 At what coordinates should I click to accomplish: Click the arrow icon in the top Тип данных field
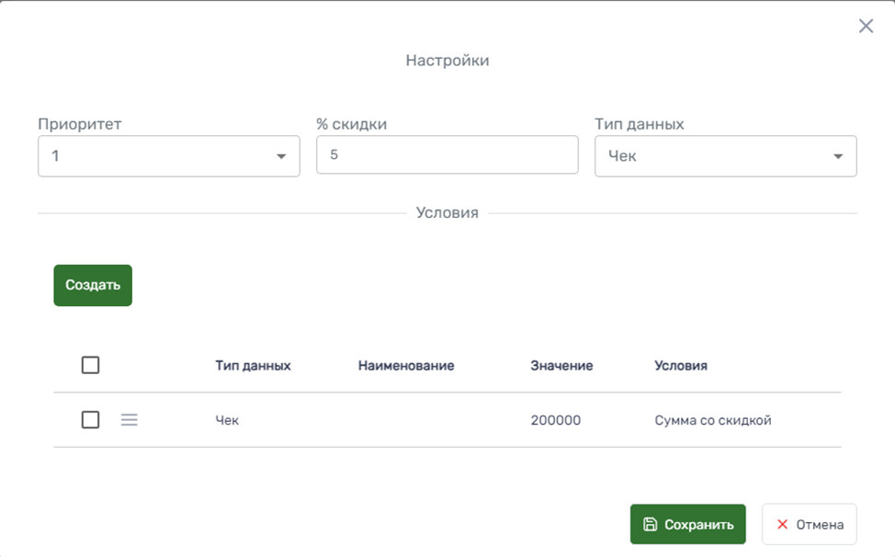pos(838,156)
